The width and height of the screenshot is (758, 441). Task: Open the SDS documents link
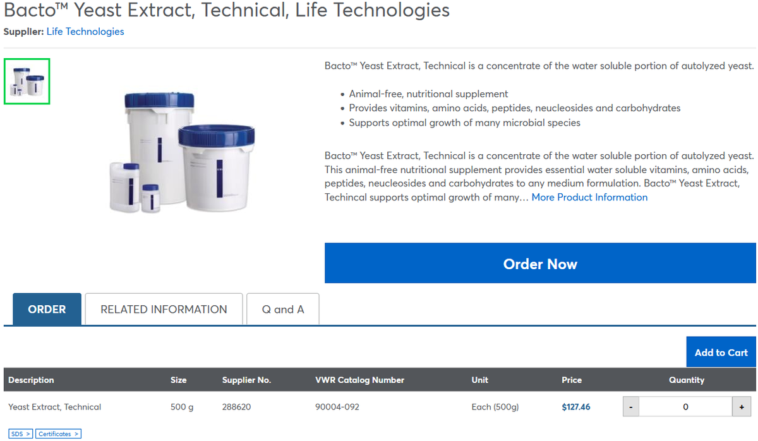21,434
